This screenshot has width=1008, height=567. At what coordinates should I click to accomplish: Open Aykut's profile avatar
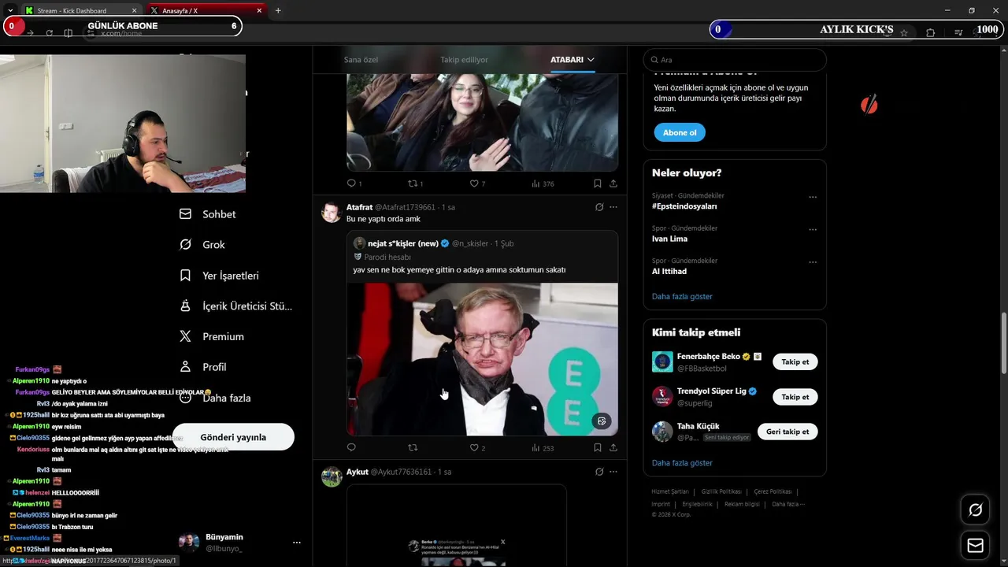(x=332, y=477)
